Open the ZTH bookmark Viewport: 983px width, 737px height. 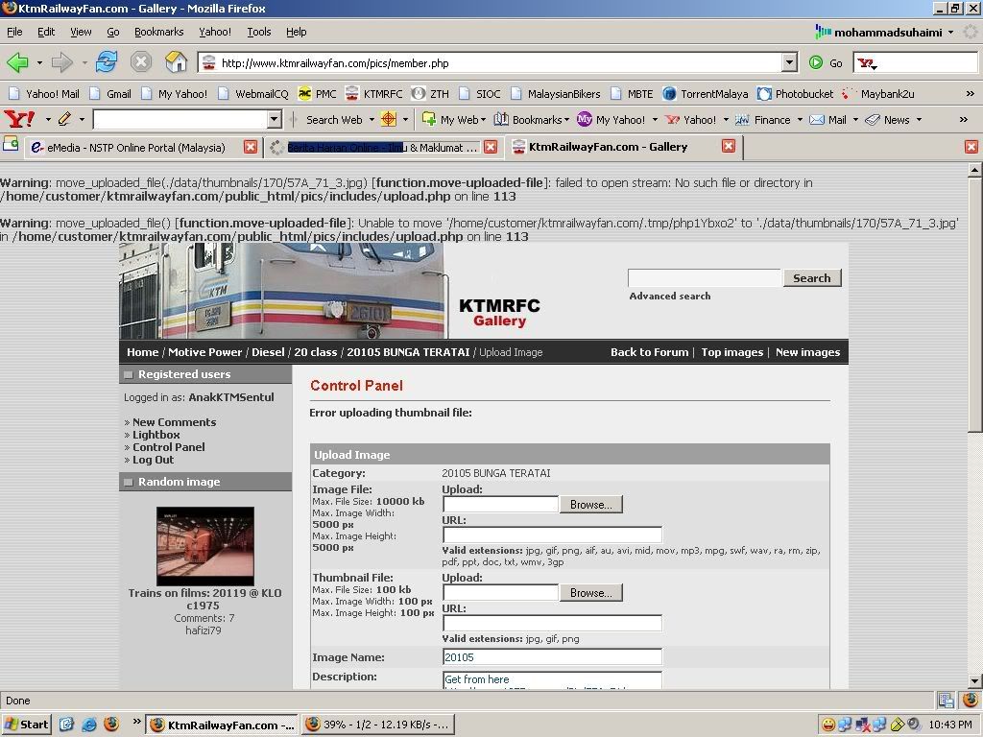point(431,94)
